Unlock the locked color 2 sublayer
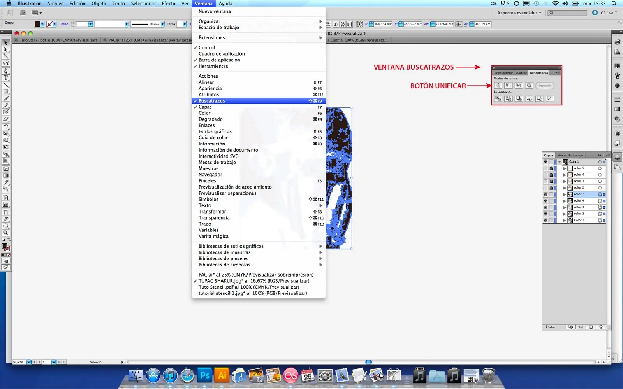The image size is (623, 389). click(551, 188)
